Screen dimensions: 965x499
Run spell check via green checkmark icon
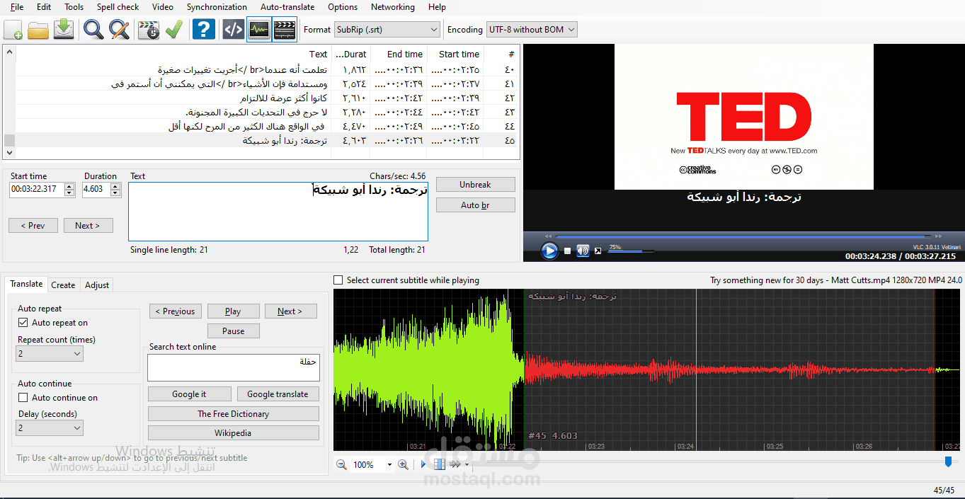174,30
